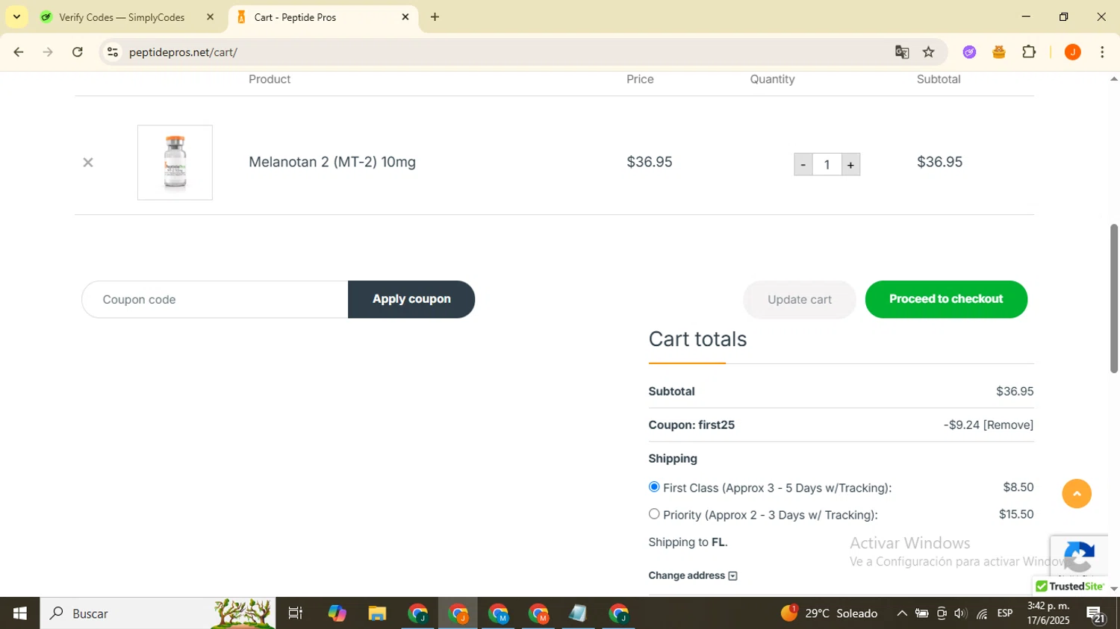Apply the coupon with Apply coupon button
Image resolution: width=1120 pixels, height=629 pixels.
pyautogui.click(x=411, y=299)
